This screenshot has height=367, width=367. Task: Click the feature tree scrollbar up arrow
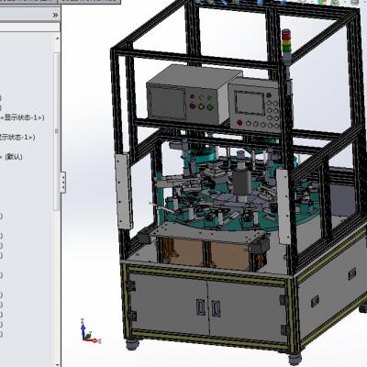[x=57, y=39]
